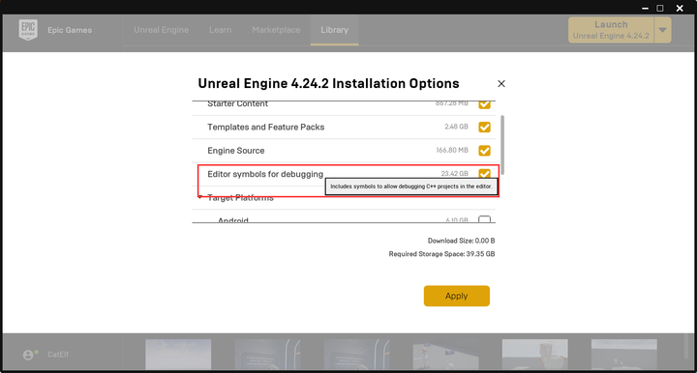This screenshot has height=373, width=697.
Task: Select the Library tab
Action: (x=334, y=30)
